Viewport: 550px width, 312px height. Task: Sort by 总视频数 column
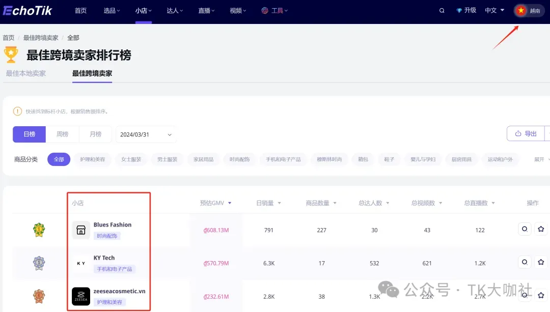[427, 203]
